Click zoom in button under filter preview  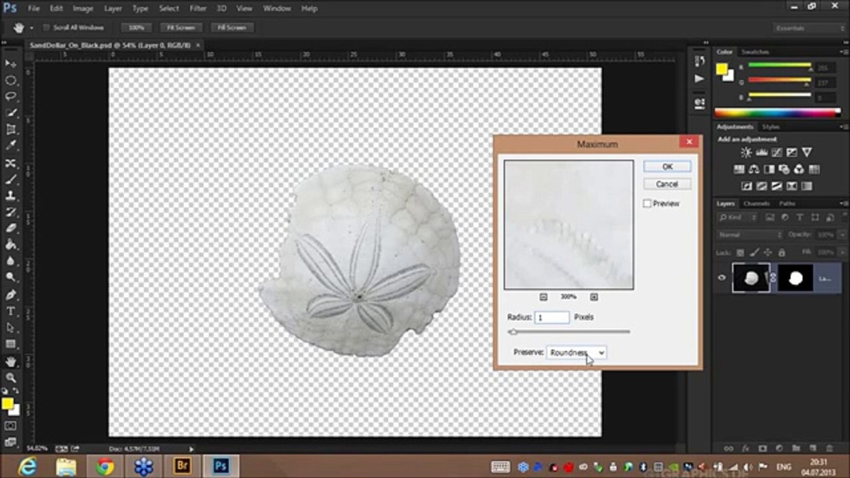594,297
